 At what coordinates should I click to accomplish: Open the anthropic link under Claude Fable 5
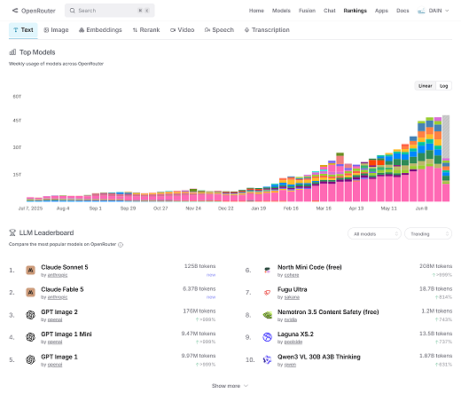coord(58,297)
